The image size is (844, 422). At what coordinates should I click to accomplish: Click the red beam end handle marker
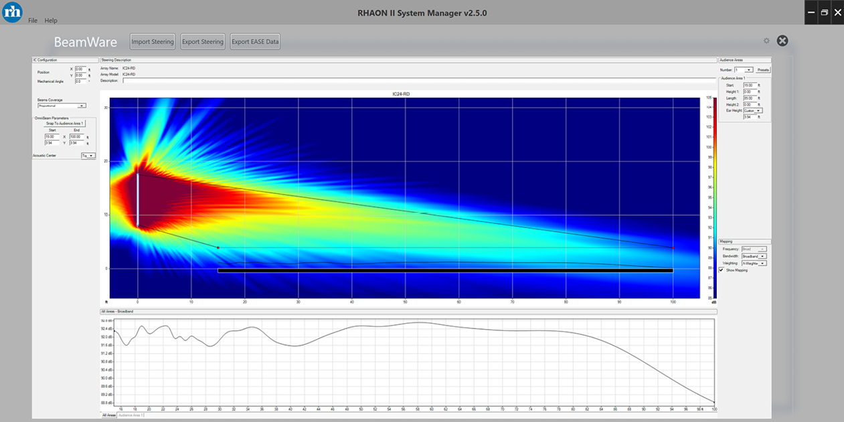click(x=673, y=248)
